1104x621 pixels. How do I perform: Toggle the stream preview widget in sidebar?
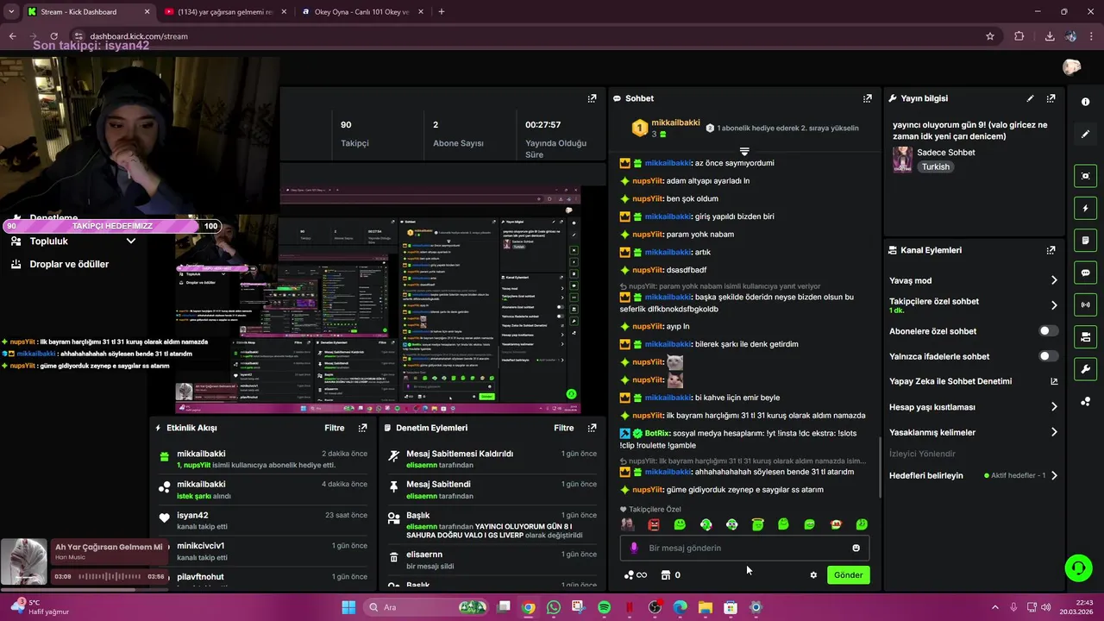1085,176
